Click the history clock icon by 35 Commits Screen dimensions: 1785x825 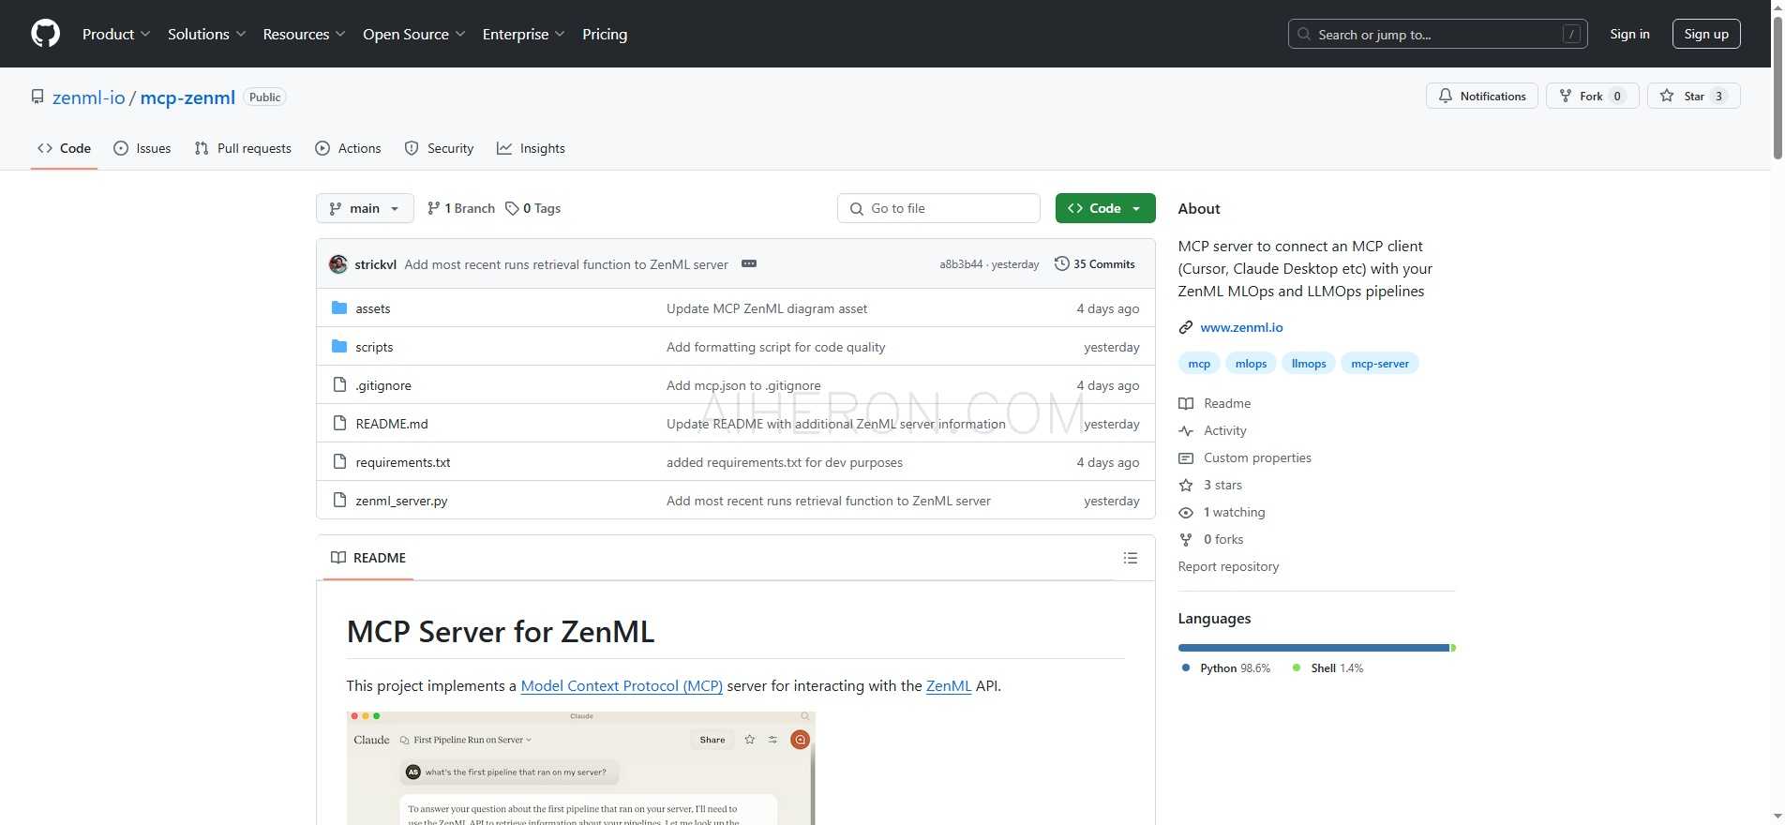click(1061, 263)
